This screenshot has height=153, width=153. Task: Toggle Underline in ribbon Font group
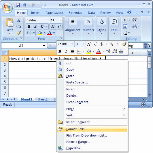(x=42, y=27)
